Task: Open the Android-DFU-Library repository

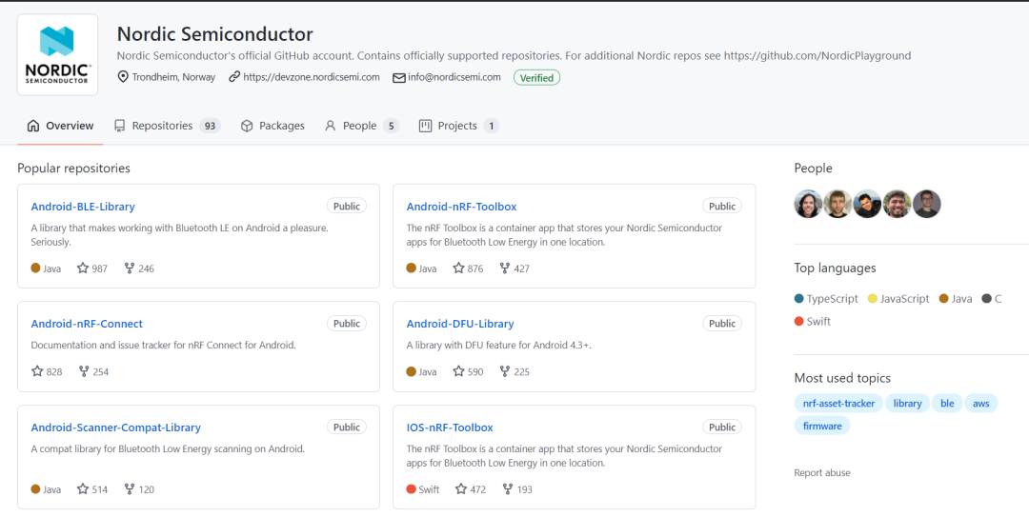Action: 460,324
